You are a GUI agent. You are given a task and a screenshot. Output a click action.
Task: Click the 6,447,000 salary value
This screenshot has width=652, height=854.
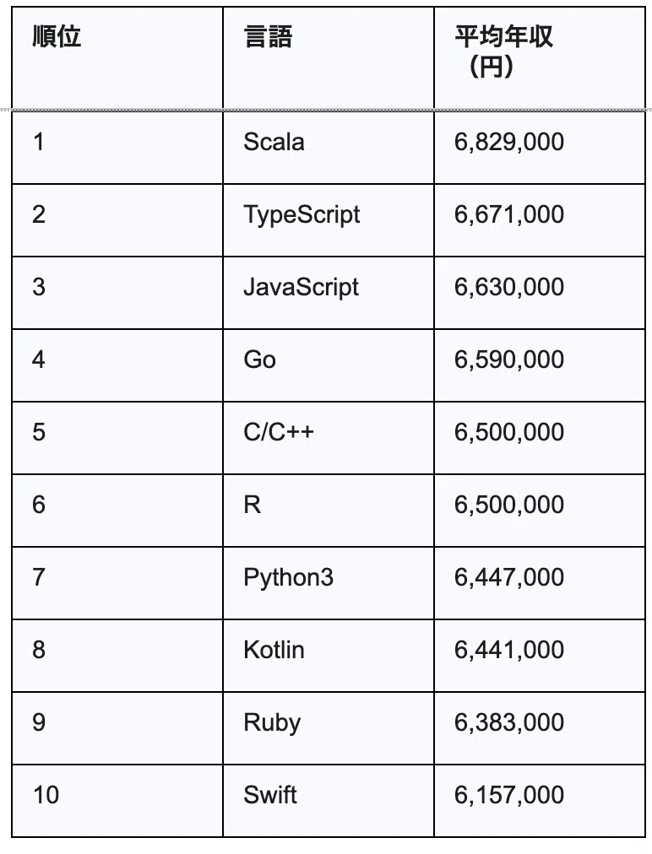509,577
